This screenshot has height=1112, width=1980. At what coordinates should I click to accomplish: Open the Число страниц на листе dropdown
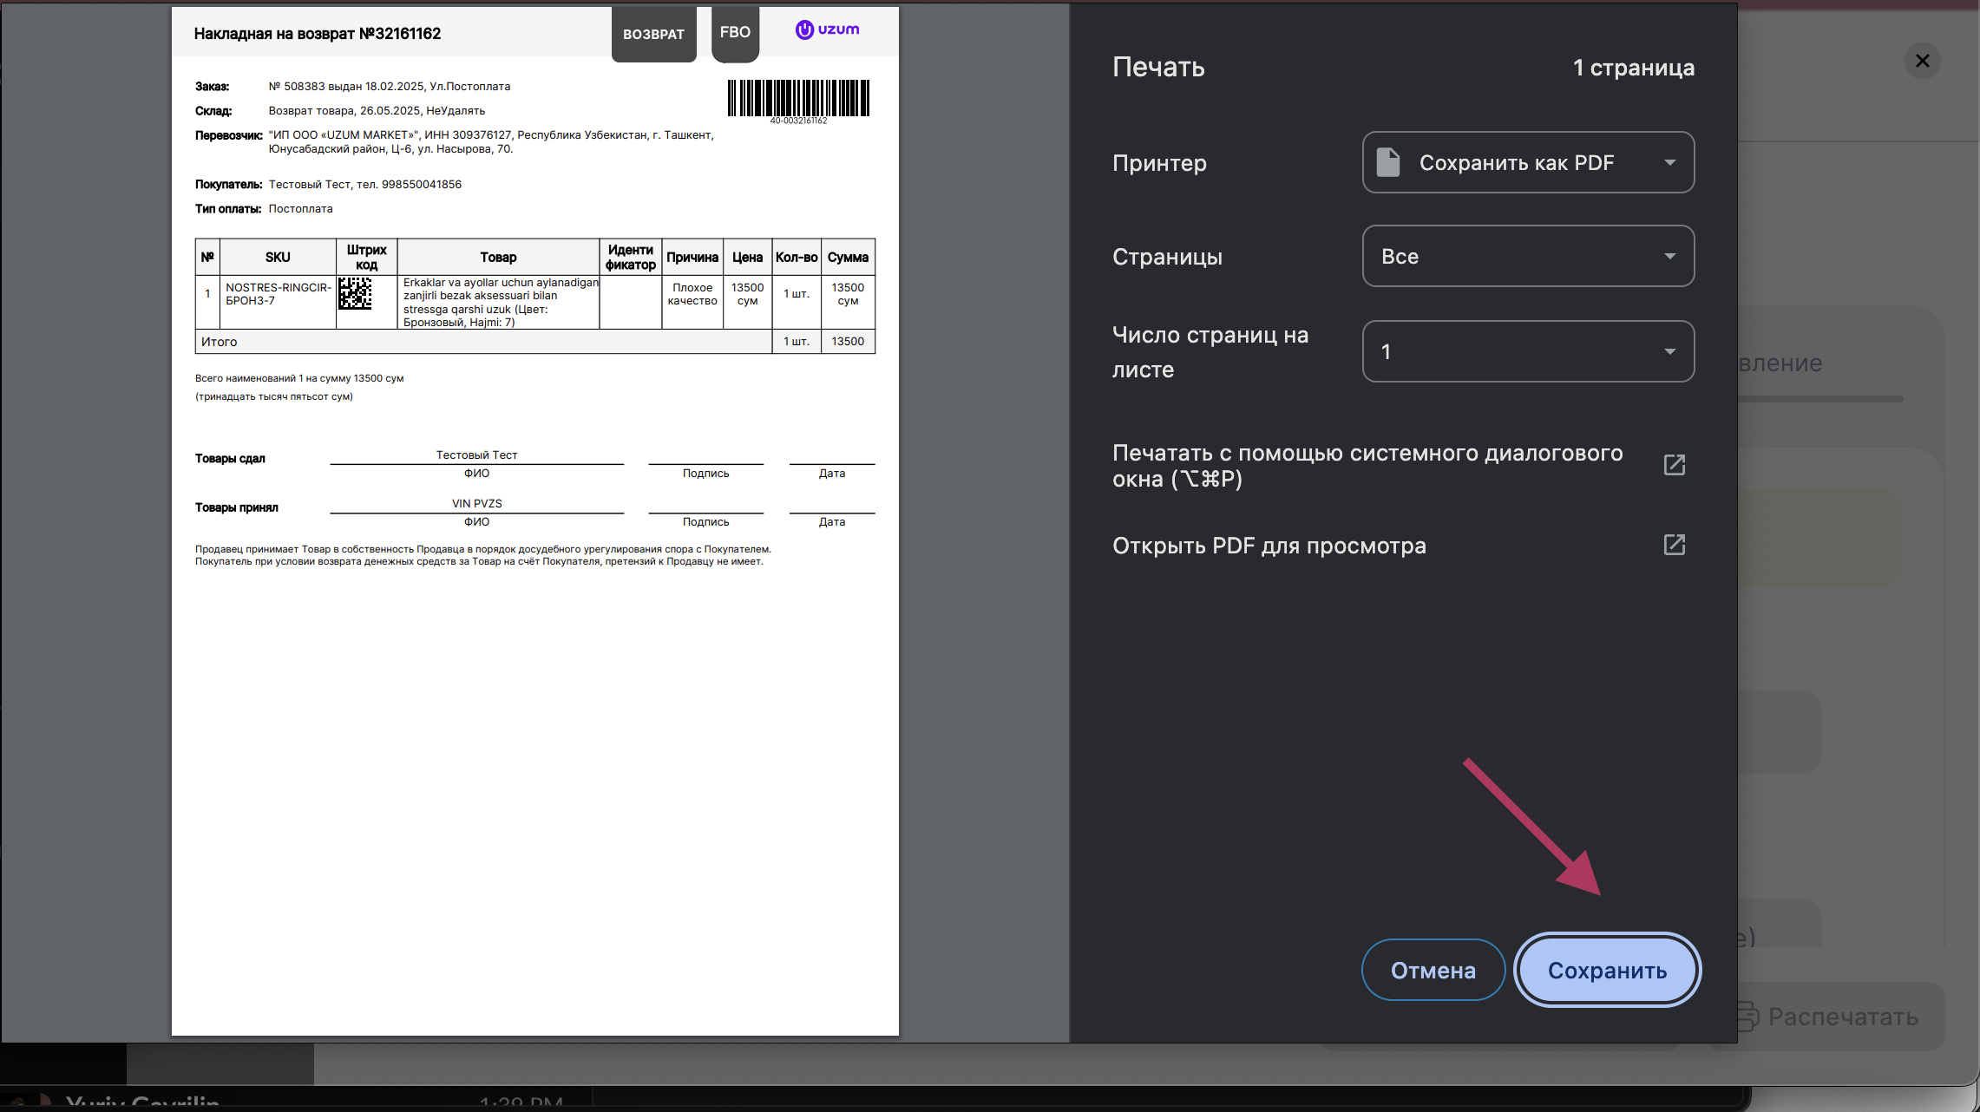tap(1527, 351)
